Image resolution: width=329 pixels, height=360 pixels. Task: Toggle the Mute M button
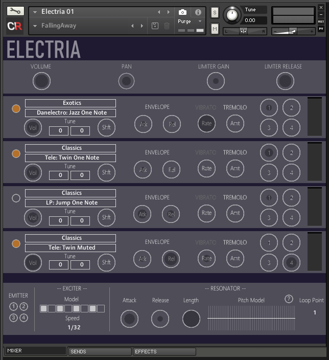(215, 29)
